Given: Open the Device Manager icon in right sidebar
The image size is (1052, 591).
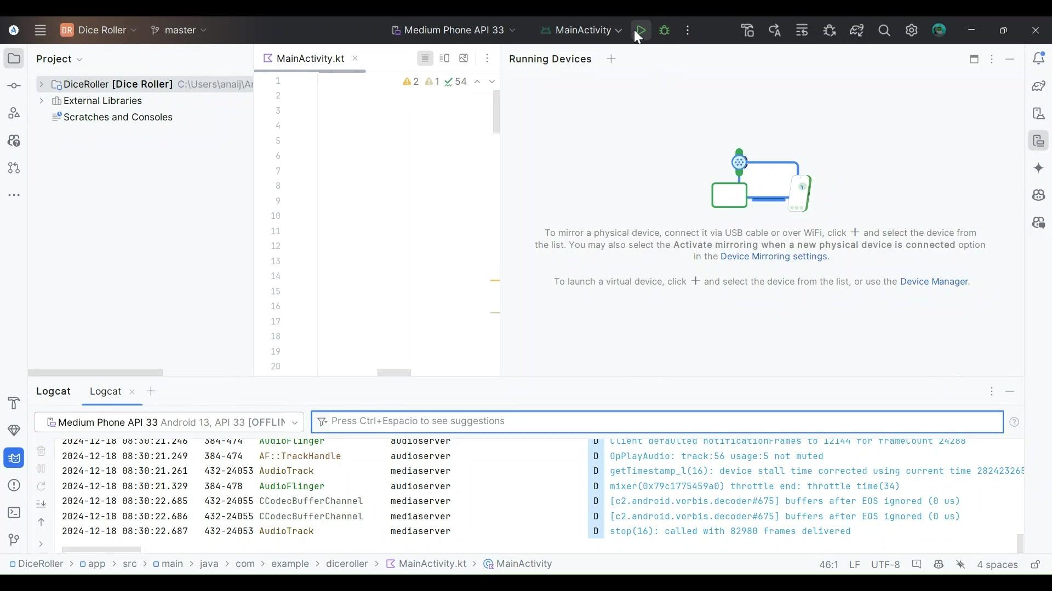Looking at the screenshot, I should point(1038,113).
